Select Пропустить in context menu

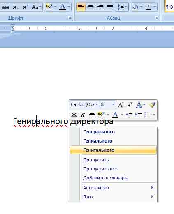(x=113, y=160)
